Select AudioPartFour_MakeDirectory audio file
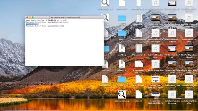Image resolution: width=198 pixels, height=111 pixels. point(155,3)
